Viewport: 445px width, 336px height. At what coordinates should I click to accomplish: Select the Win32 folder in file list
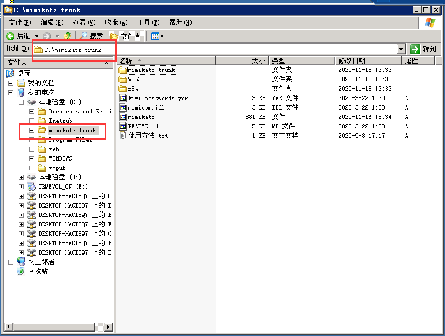(132, 79)
